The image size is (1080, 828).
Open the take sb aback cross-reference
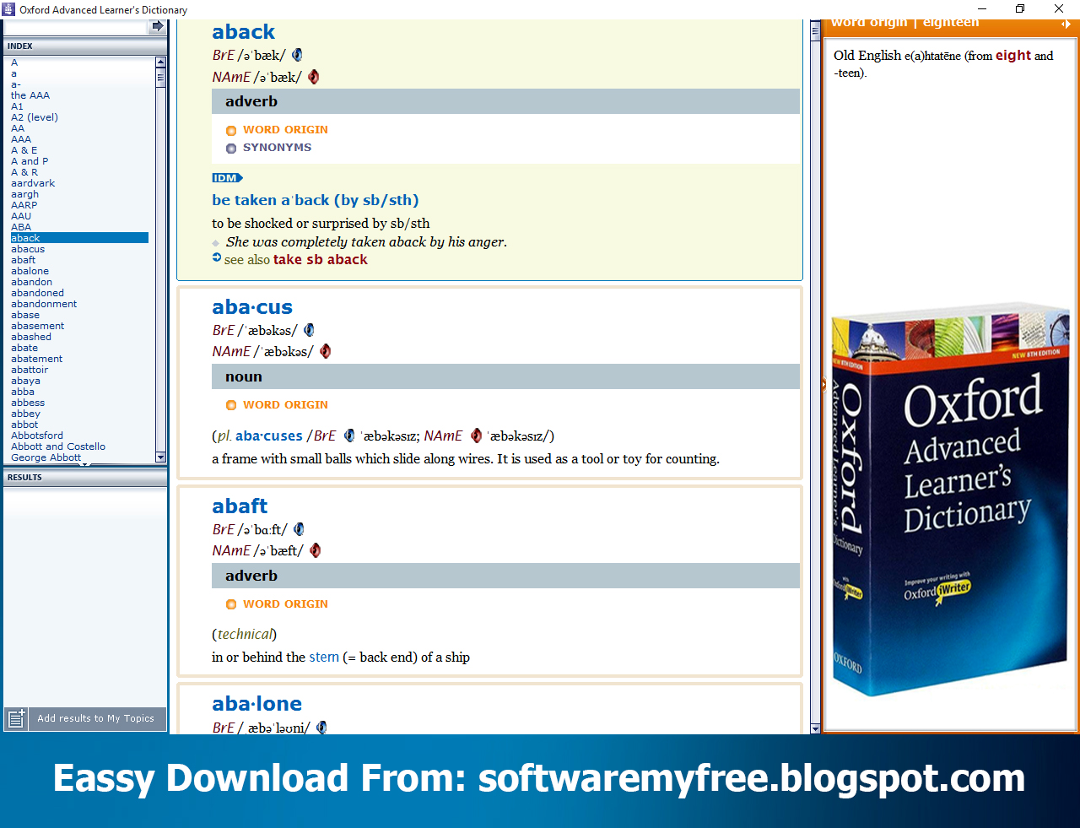point(321,260)
